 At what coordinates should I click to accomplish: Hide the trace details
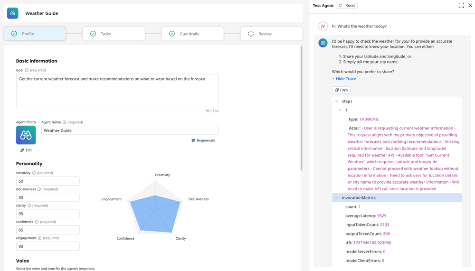click(x=343, y=79)
